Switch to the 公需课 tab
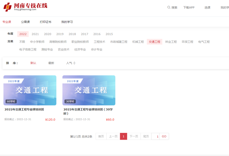229x156 pixels. (25, 22)
